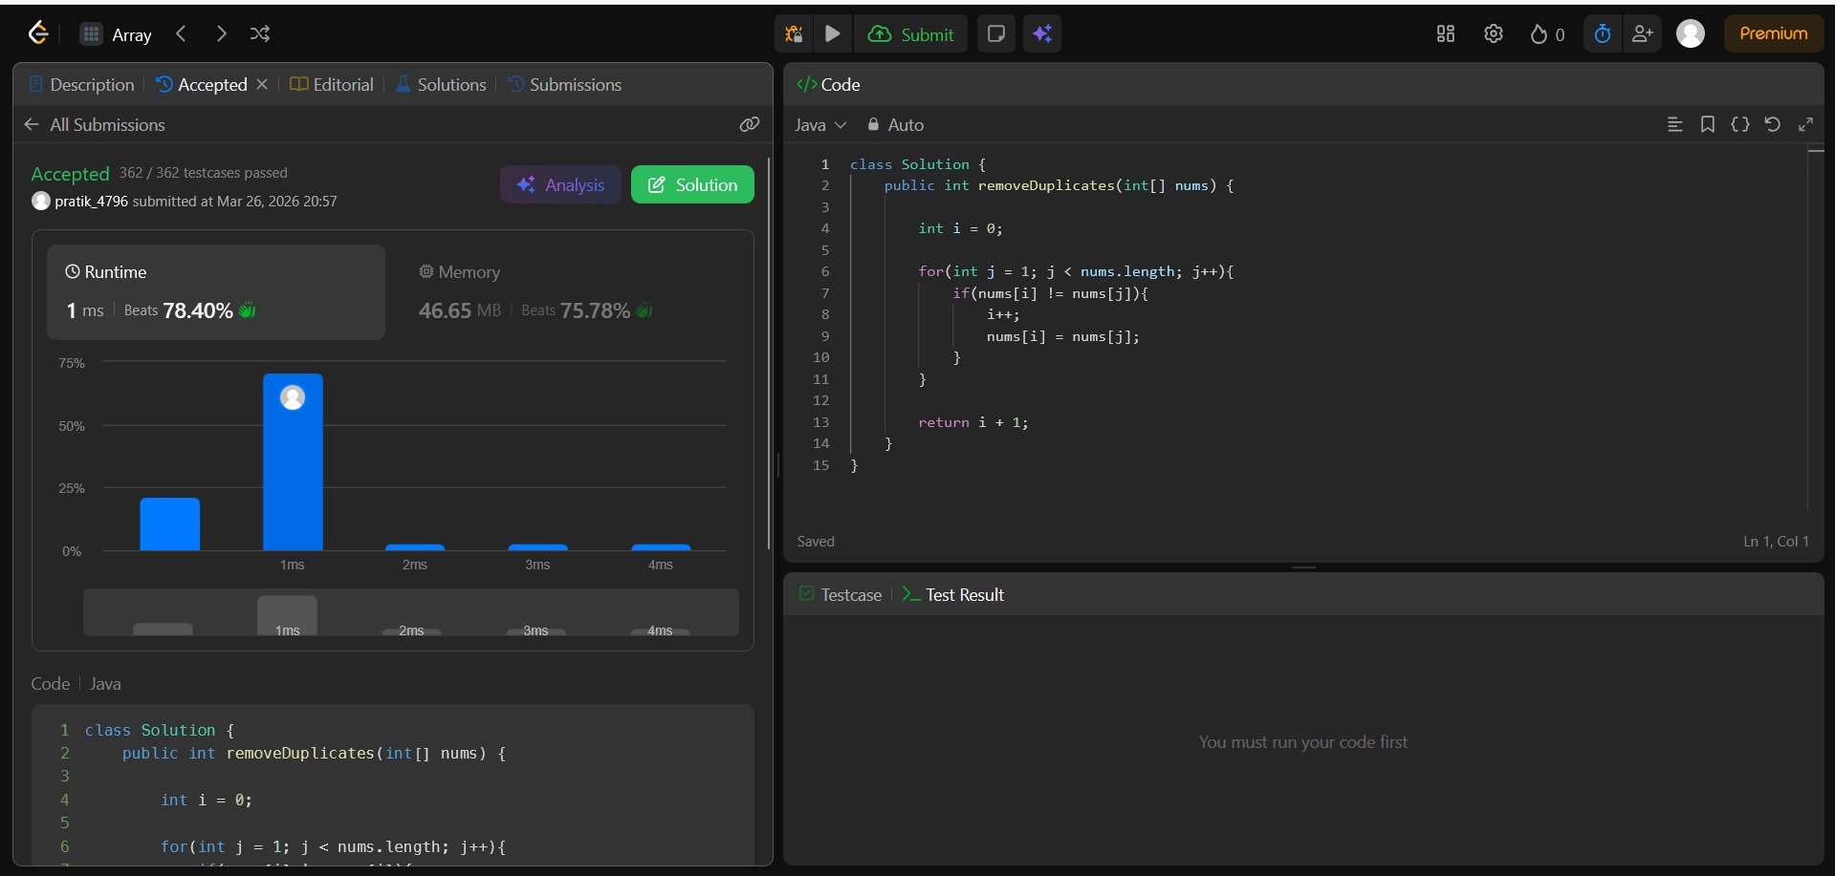Shuffle to a random problem
The image size is (1835, 876).
259,34
